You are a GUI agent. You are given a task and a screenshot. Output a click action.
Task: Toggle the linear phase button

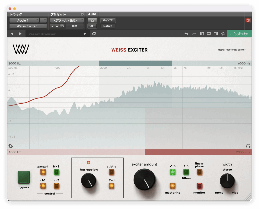199,172
